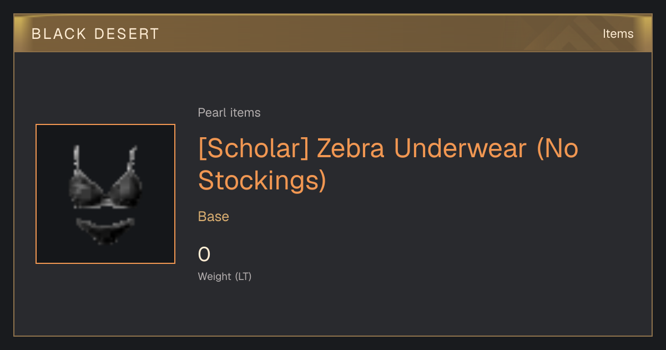The width and height of the screenshot is (666, 350).
Task: Select the Pearl items category label
Action: (x=229, y=113)
